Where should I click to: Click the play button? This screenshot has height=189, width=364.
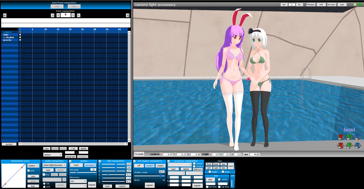(210, 179)
